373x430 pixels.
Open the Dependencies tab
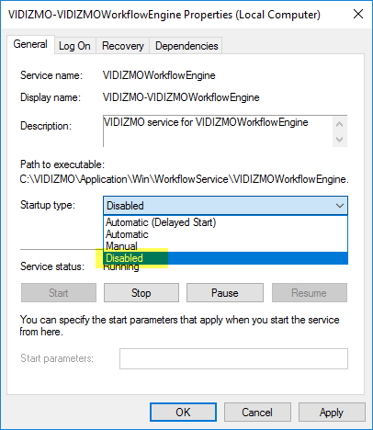pos(186,46)
